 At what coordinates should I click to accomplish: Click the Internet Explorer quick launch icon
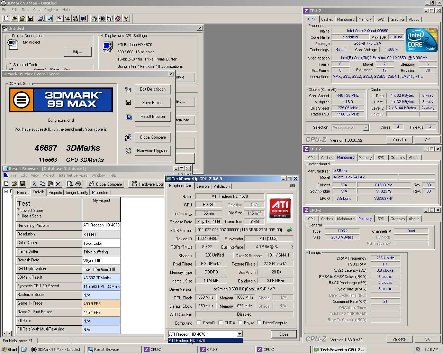[x=24, y=350]
